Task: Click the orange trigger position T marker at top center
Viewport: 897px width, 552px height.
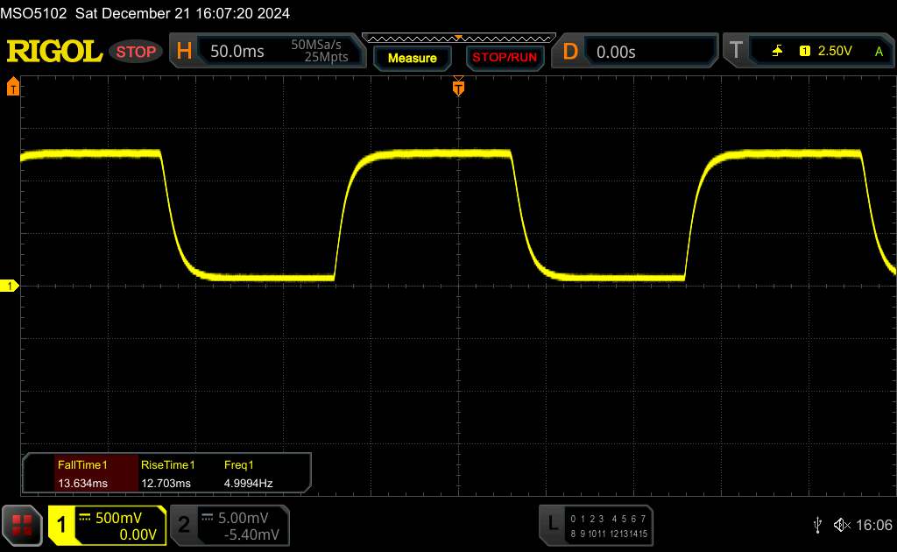Action: coord(458,88)
